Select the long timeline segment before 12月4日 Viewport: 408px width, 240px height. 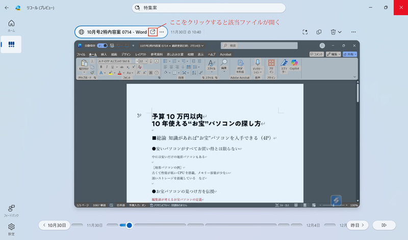[241, 225]
